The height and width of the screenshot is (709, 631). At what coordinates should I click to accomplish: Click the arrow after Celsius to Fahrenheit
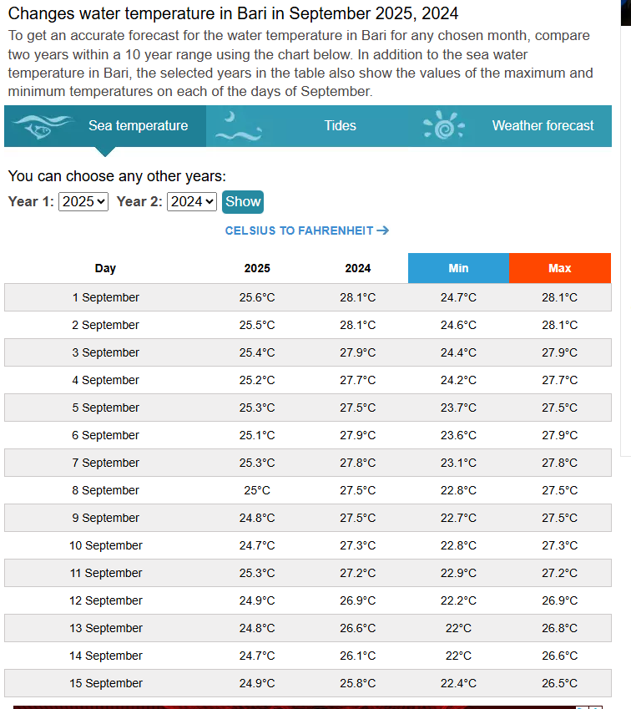click(383, 230)
